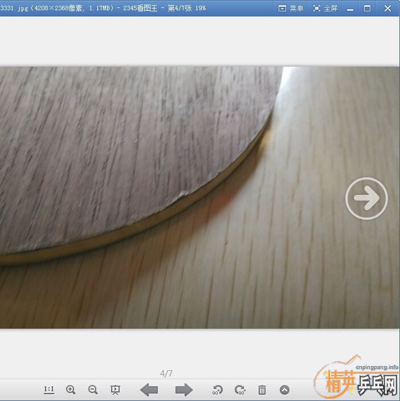Close the image viewer window
The width and height of the screenshot is (400, 401).
tap(387, 9)
